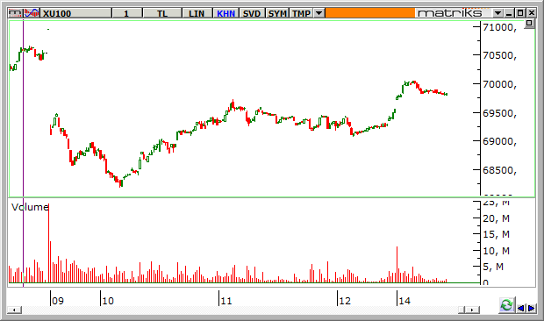This screenshot has width=544, height=321.
Task: Click the 20, M volume axis label
Action: (x=496, y=218)
